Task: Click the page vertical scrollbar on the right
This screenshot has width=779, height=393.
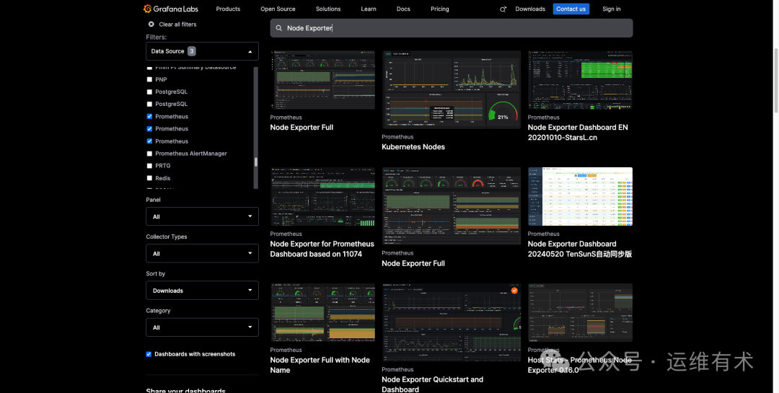Action: click(x=775, y=82)
